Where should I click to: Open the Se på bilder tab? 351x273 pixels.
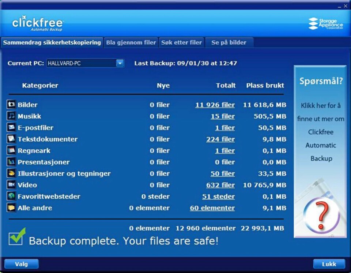pos(229,42)
